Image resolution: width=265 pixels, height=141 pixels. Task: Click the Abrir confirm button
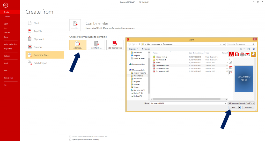coord(233,107)
